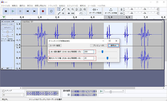Image resolution: width=167 pixels, height=101 pixels.
Task: Click the threshold slider handle in dialog
Action: pos(102,52)
